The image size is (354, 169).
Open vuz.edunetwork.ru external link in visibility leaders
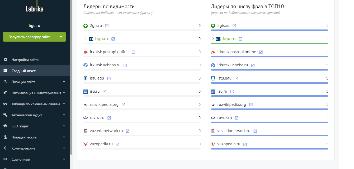(x=128, y=131)
